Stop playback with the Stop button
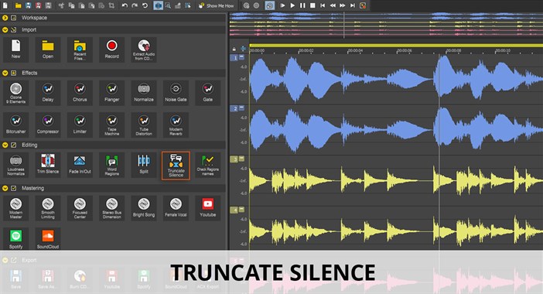 click(x=312, y=5)
